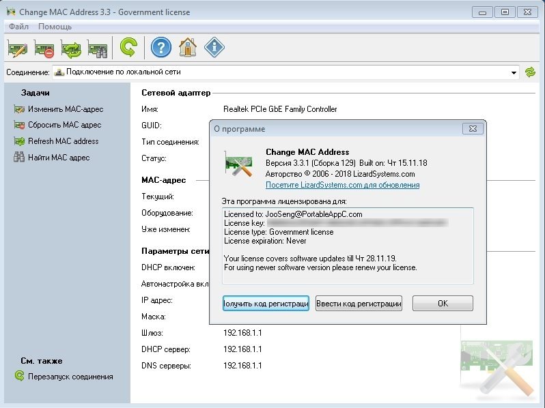Click the License type: Government license line

point(279,232)
